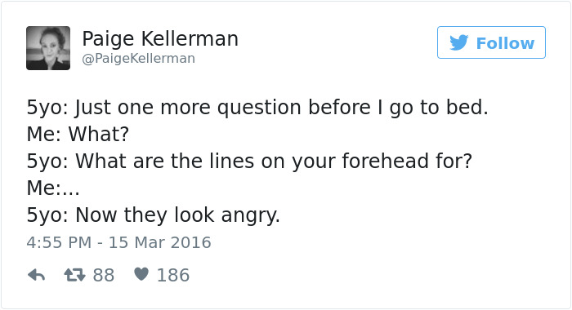Open the 4:55 PM timestamp link

pos(59,242)
